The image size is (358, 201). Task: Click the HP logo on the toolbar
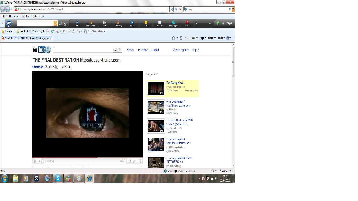[9, 23]
